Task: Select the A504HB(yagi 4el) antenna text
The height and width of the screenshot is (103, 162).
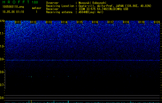Action: 91,12
